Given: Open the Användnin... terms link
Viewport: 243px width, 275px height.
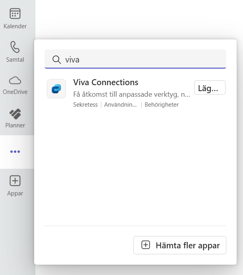Looking at the screenshot, I should [120, 105].
